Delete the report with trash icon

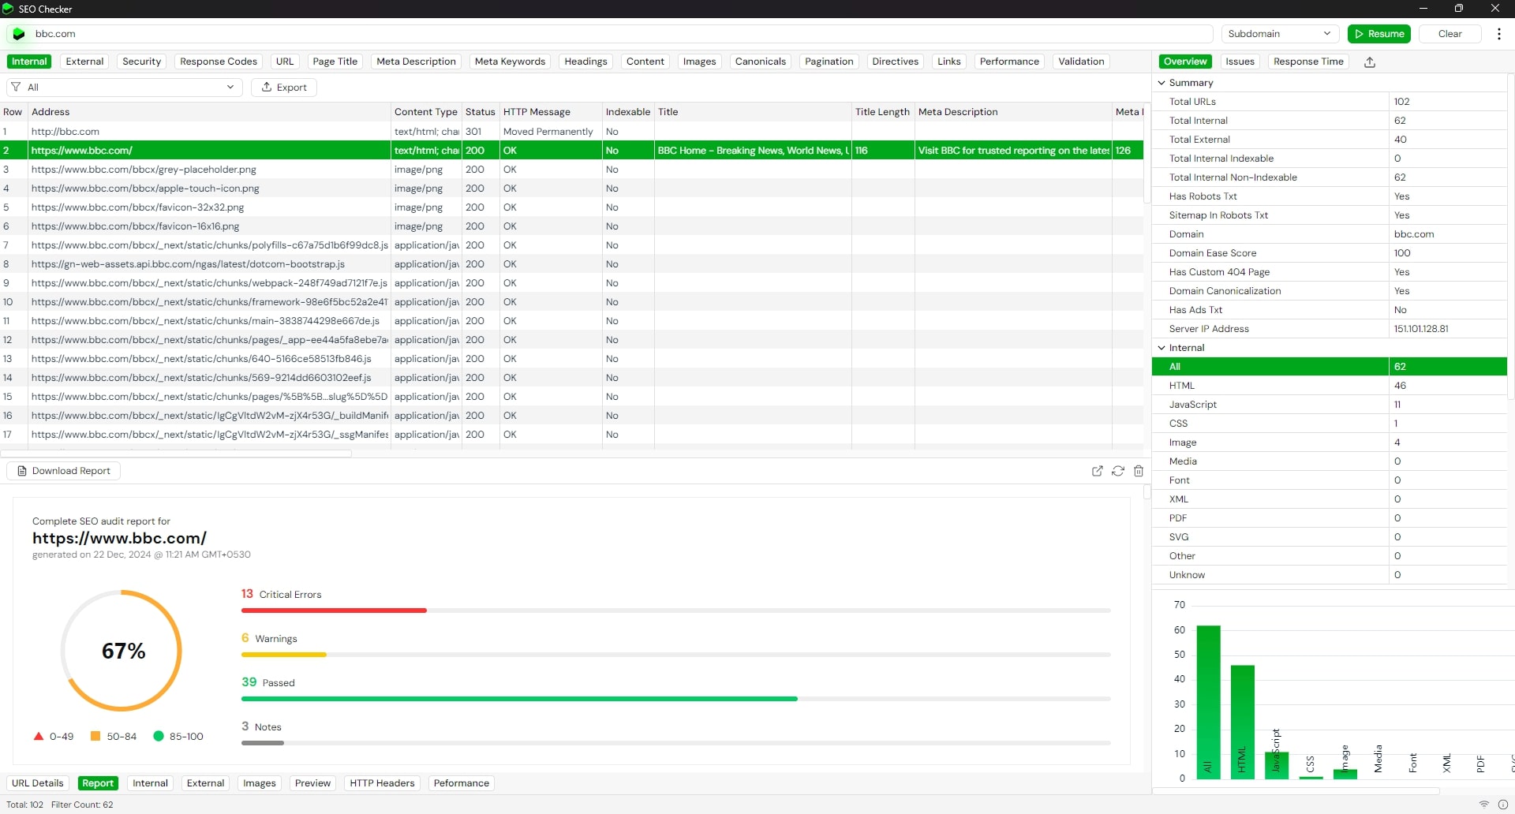tap(1139, 471)
